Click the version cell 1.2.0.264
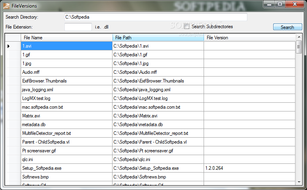The width and height of the screenshot is (307, 190). (x=249, y=168)
